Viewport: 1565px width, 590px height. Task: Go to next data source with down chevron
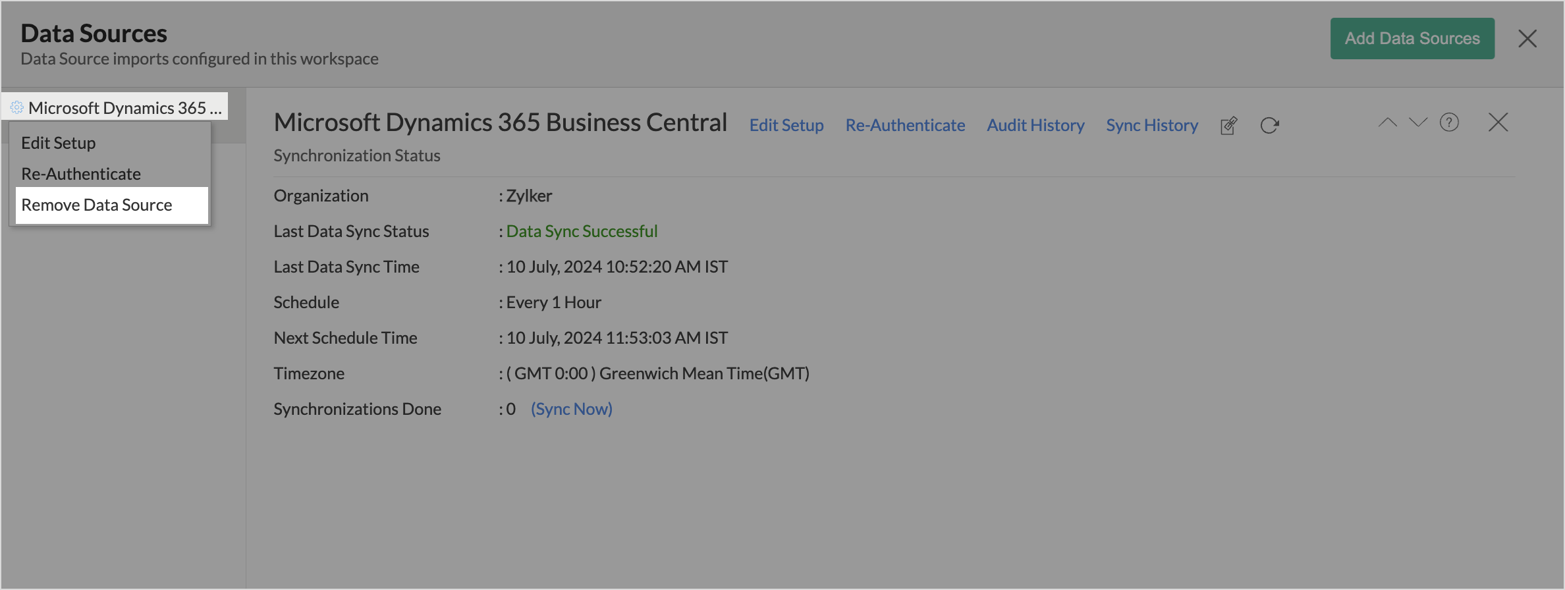1417,122
